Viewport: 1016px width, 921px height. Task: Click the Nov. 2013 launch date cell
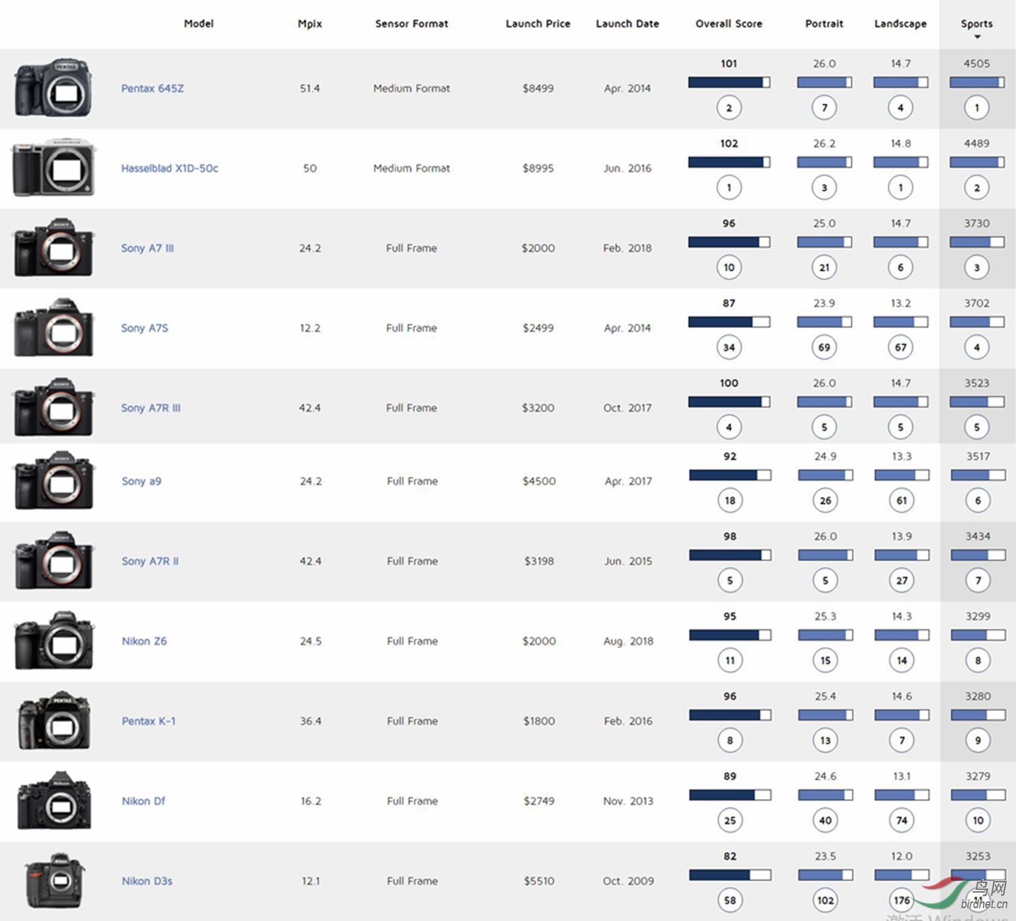[629, 800]
